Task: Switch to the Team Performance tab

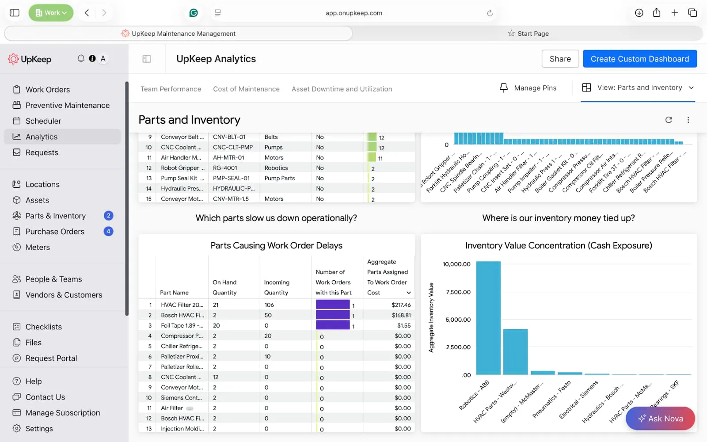Action: (171, 89)
